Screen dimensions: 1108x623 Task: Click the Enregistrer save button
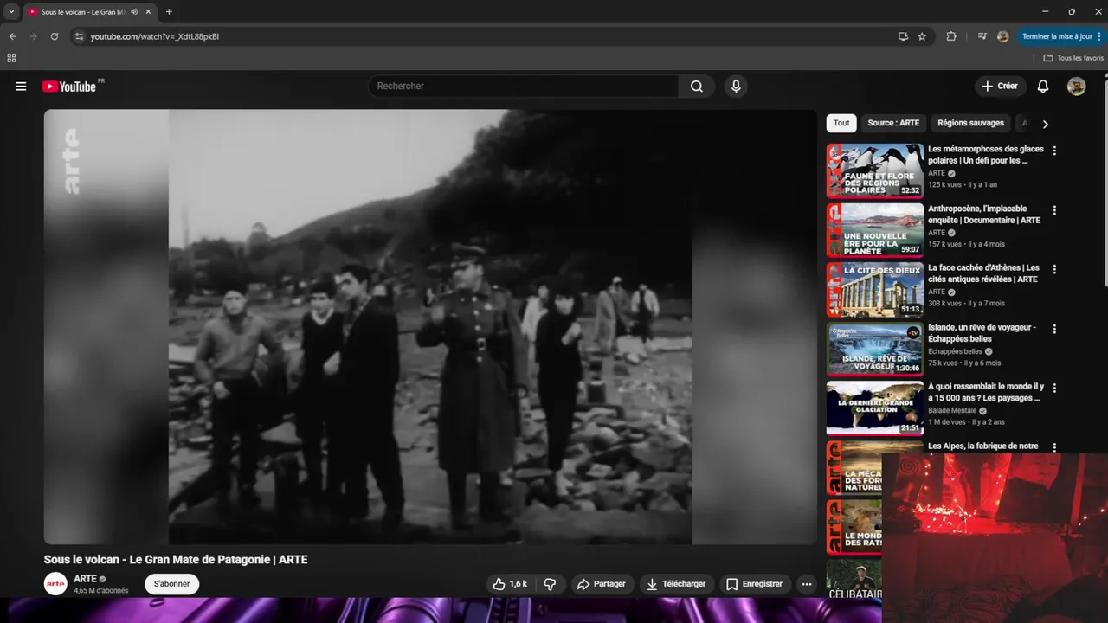pyautogui.click(x=755, y=584)
